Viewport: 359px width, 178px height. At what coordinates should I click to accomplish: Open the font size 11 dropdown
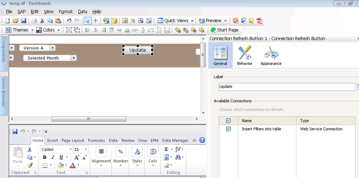coord(86,150)
